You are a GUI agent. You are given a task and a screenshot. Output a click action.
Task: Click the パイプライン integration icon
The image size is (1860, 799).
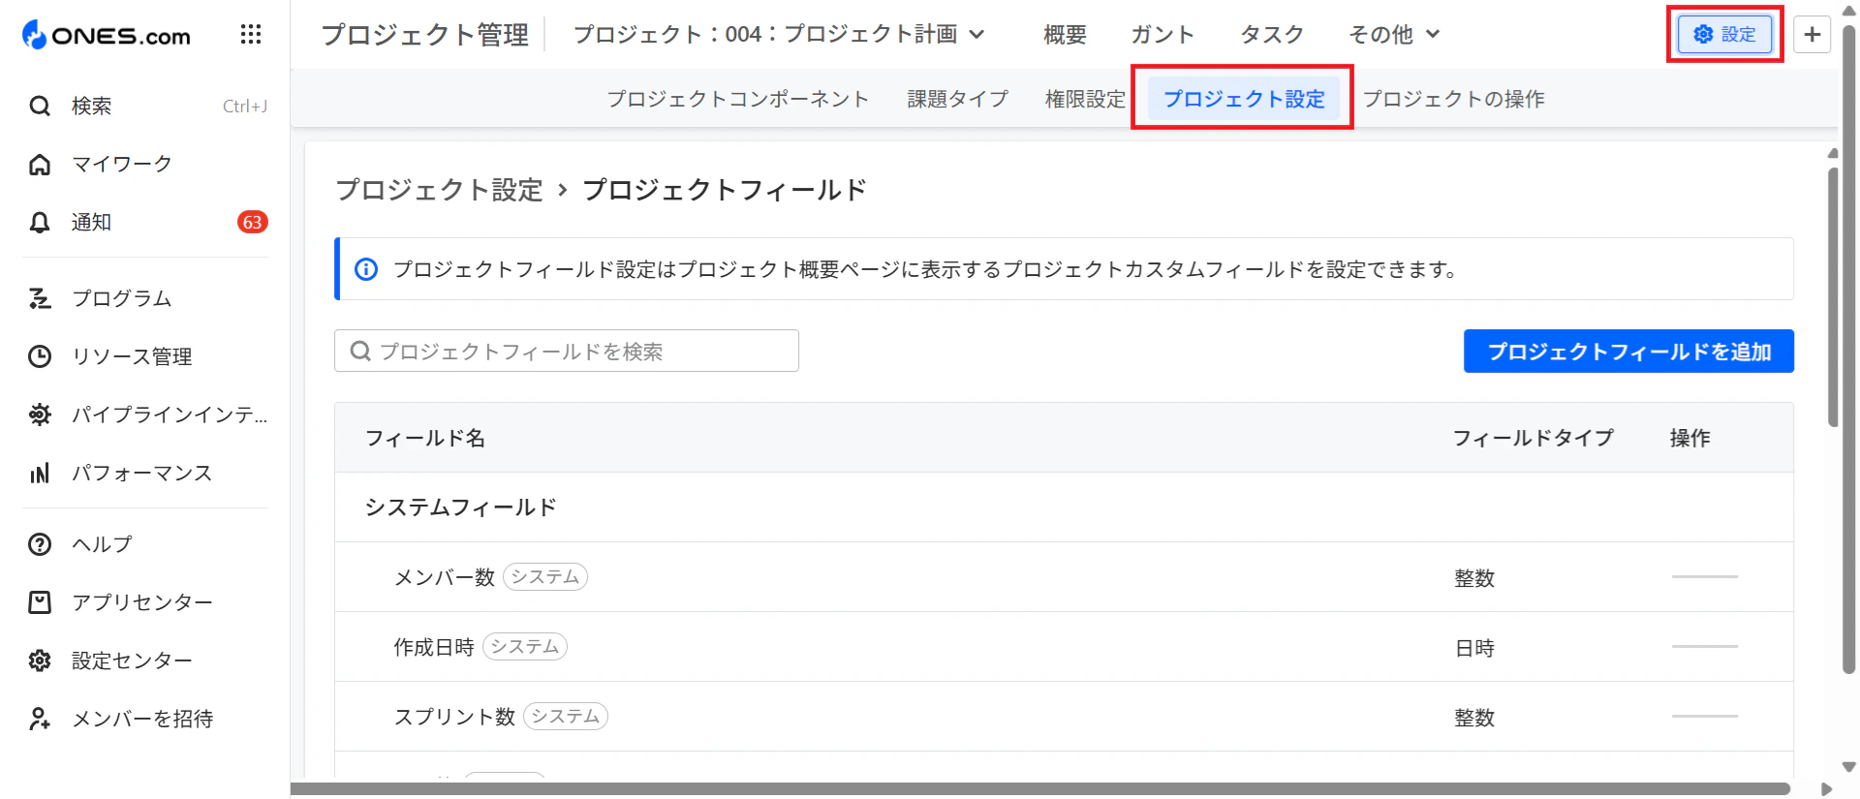click(40, 415)
